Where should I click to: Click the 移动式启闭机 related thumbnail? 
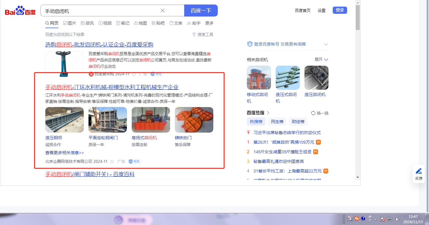coord(259,78)
